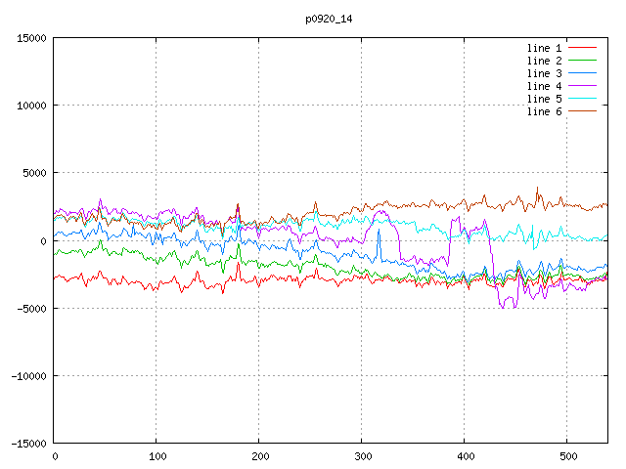
Task: Click the blue legend sample for line 3
Action: tap(583, 73)
